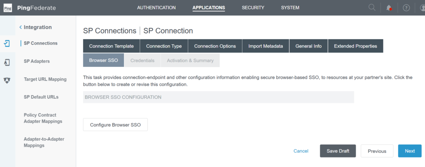Select SP Connections in the sidebar
This screenshot has height=167, width=425.
pos(41,43)
